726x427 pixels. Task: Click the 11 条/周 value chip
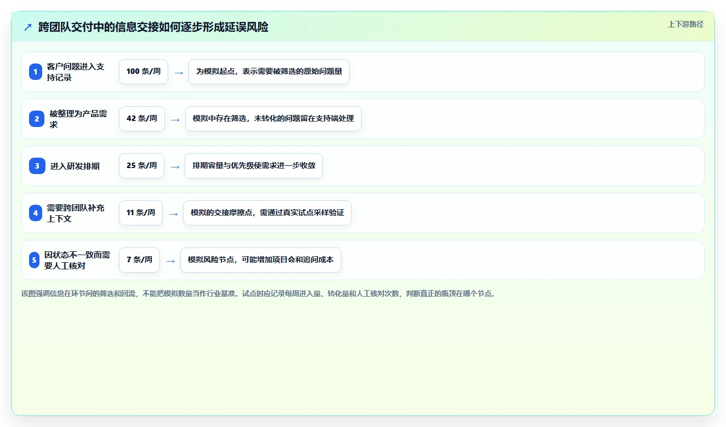click(x=141, y=213)
